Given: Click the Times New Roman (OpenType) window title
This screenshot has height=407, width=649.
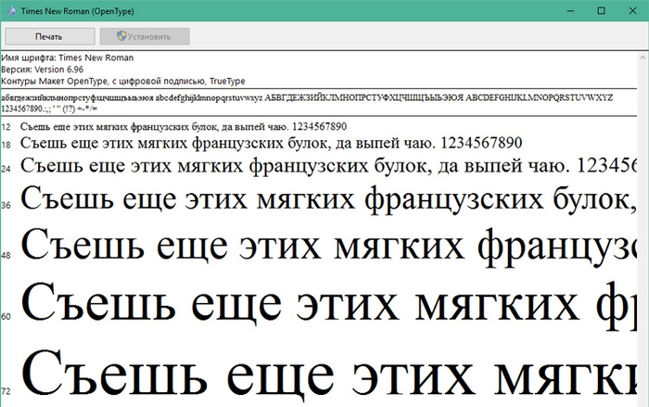Looking at the screenshot, I should (70, 10).
